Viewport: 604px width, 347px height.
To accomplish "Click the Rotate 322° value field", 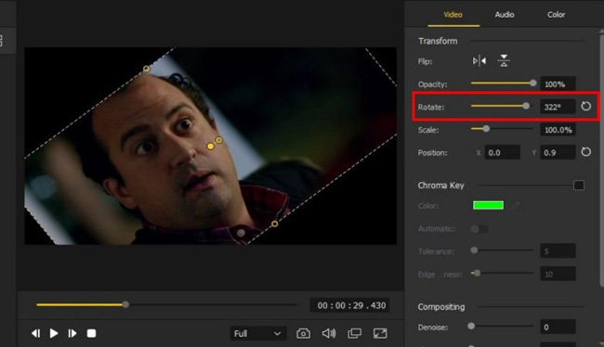I will pos(558,107).
